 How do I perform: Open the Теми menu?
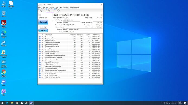pyautogui.click(x=57, y=7)
